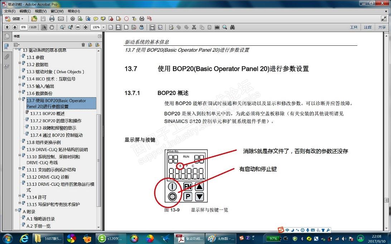Click the scissors cut icon
Image resolution: width=391 pixels, height=244 pixels.
(194, 27)
